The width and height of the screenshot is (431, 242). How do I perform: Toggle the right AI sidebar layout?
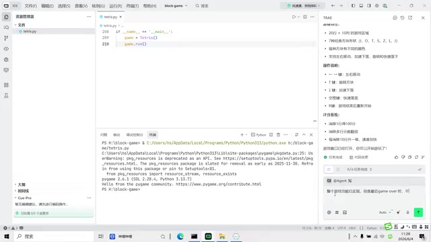(369, 6)
